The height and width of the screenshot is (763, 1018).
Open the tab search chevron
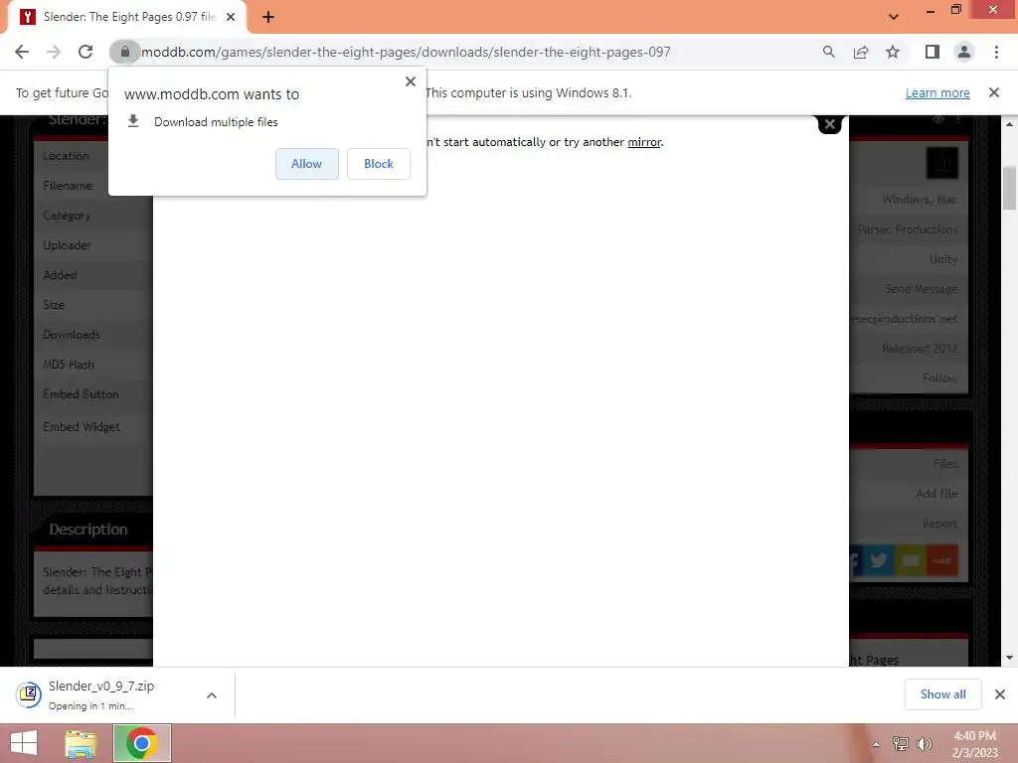tap(894, 17)
